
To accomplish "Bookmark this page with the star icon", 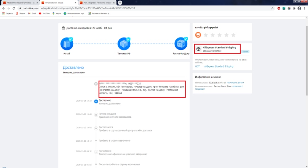I will tap(272, 8).
